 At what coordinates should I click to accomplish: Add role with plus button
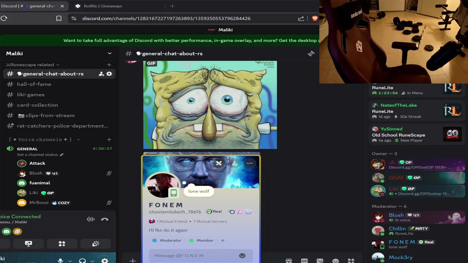tap(222, 240)
